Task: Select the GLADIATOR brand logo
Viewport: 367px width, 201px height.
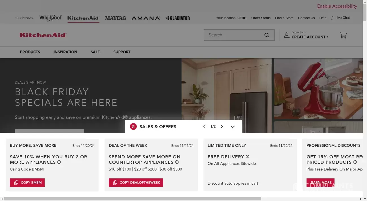Action: tap(178, 18)
